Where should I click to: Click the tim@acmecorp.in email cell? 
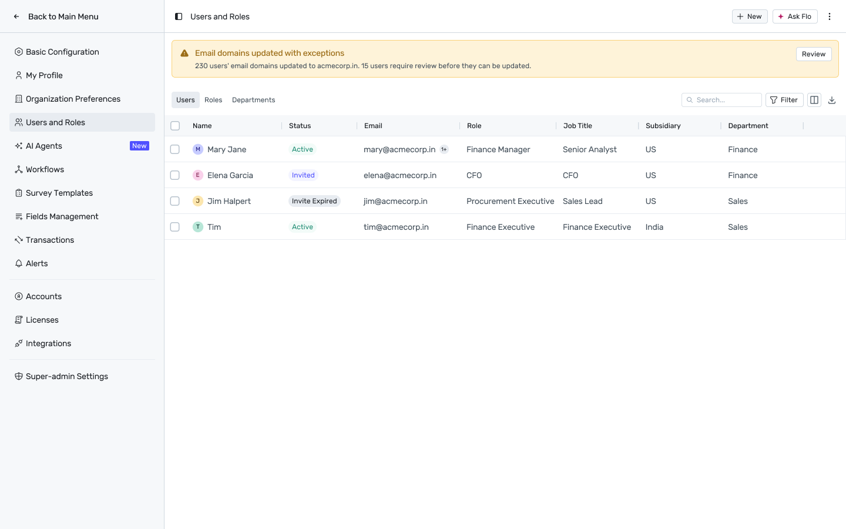(x=396, y=227)
